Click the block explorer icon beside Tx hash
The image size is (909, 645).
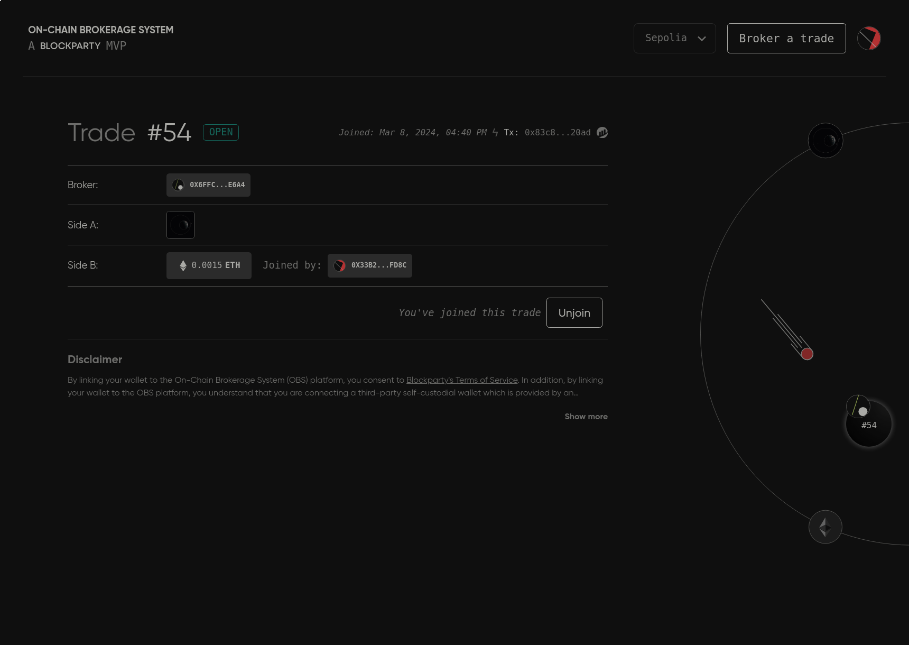coord(602,133)
